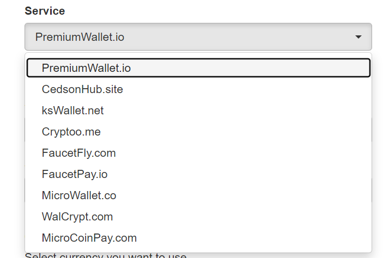Collapse the Service combo box
Viewport: 389px width, 258px height.
pos(198,37)
